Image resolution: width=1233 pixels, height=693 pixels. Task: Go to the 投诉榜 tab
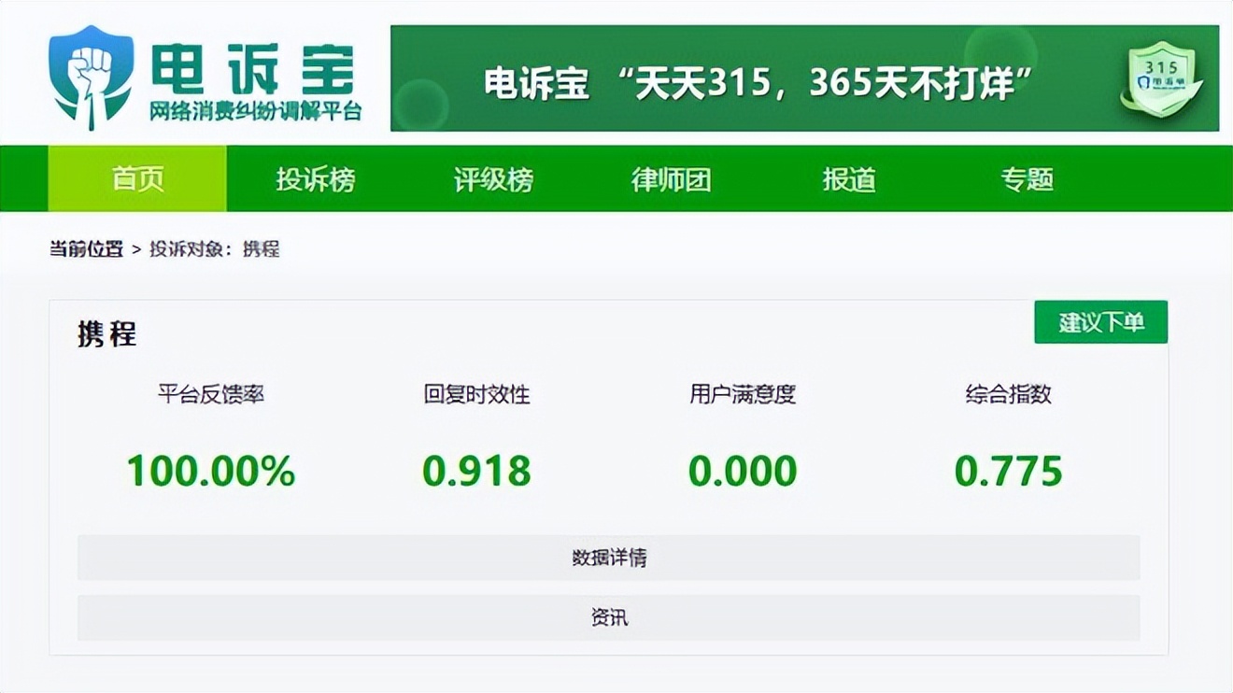point(316,178)
